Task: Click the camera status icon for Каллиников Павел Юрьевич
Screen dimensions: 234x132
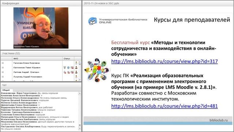Action: coord(72,67)
